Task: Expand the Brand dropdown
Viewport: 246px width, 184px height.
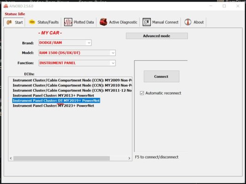Action: point(89,43)
